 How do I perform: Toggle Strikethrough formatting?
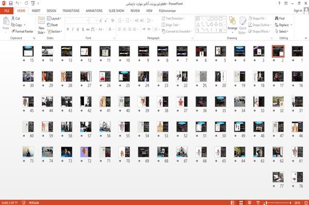88,29
